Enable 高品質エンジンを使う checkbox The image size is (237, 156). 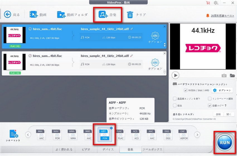click(x=175, y=99)
